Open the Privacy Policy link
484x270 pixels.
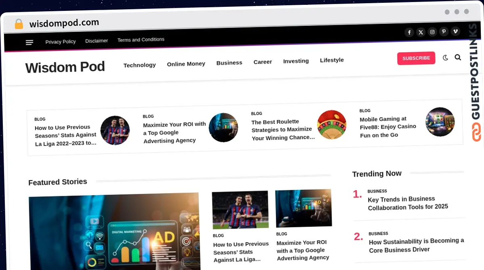click(x=60, y=42)
